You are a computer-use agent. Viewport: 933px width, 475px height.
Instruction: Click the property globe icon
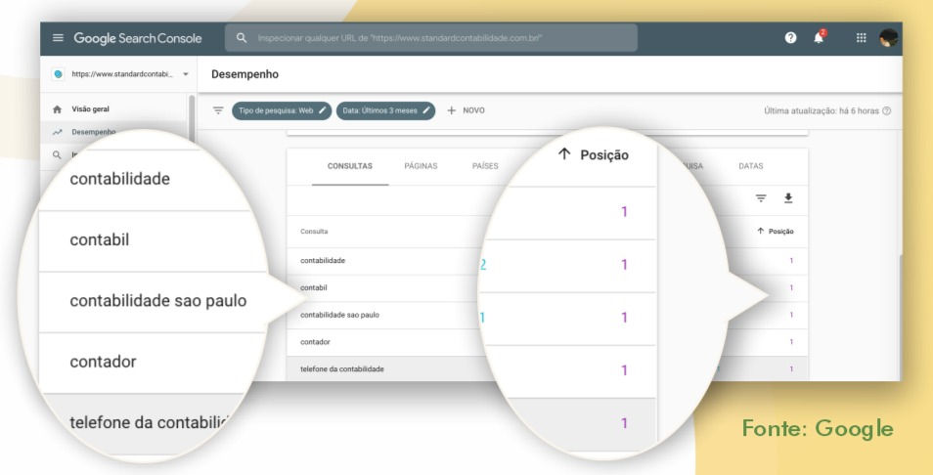click(x=58, y=74)
